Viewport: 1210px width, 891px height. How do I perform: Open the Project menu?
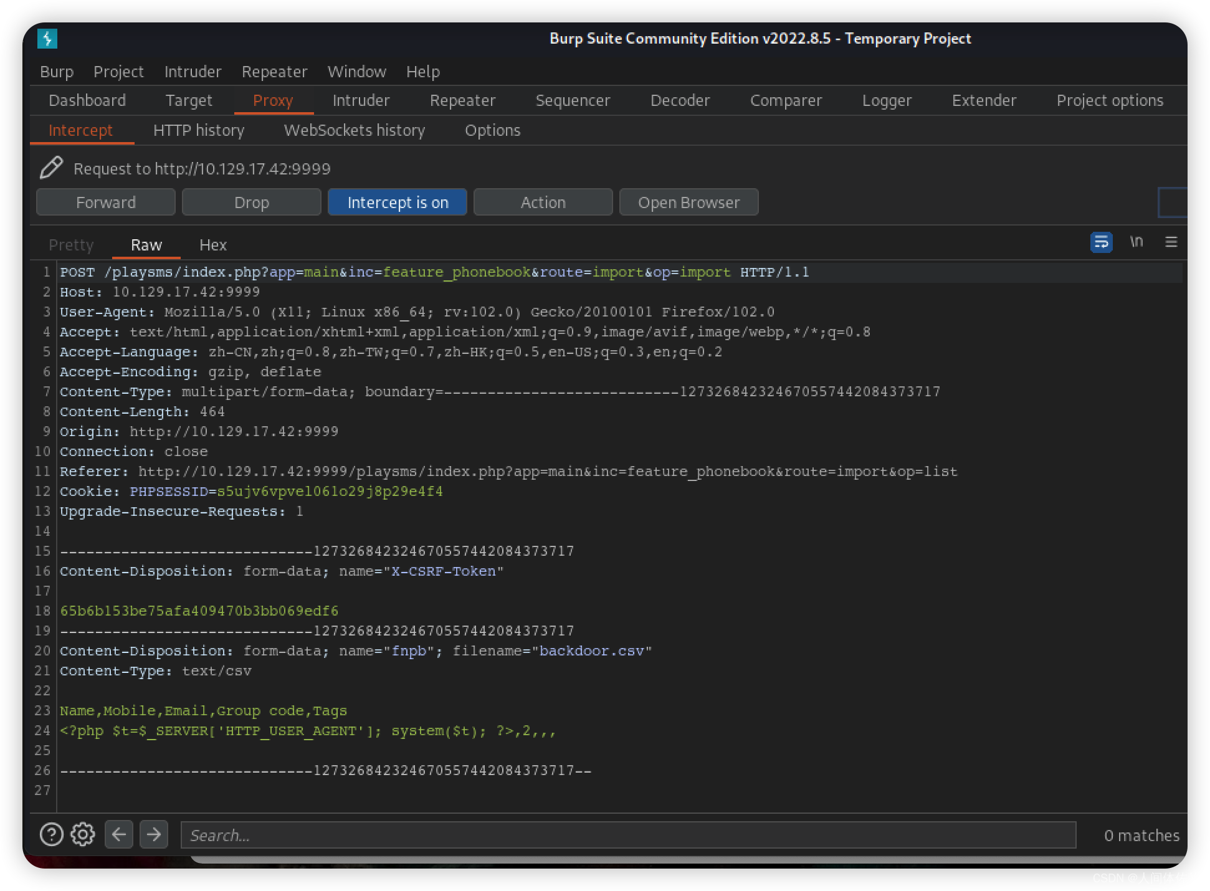click(118, 72)
